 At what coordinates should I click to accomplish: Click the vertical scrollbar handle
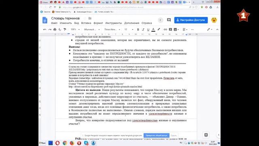point(219,92)
